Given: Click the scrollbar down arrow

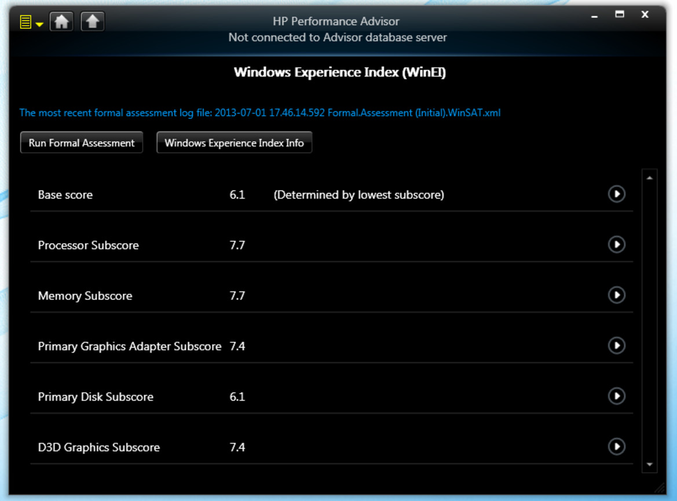Looking at the screenshot, I should coord(649,465).
